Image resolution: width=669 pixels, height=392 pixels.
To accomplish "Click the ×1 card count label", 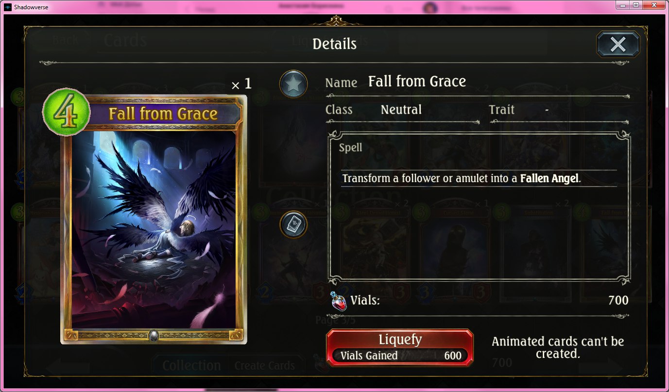I will coord(241,85).
